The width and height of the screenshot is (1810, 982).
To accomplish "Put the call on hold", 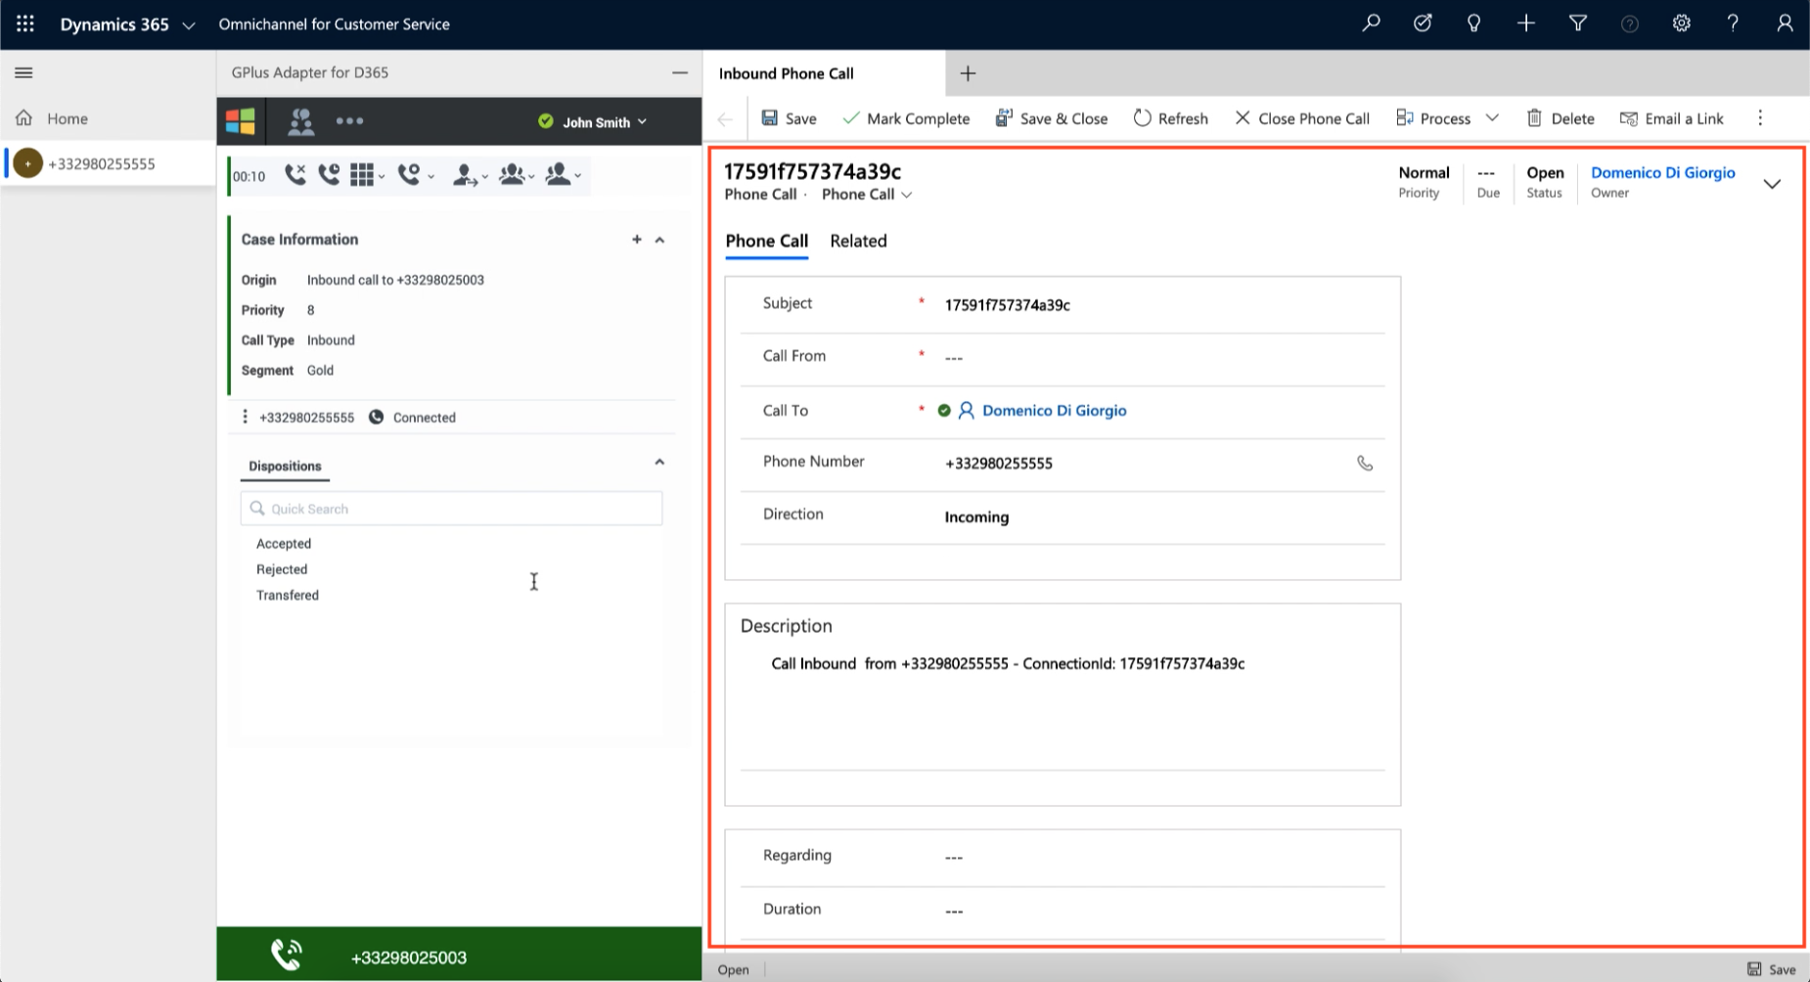I will click(x=329, y=175).
